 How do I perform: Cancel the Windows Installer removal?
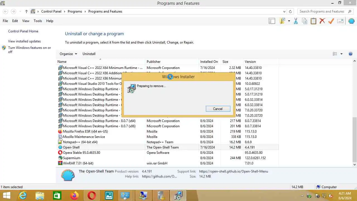point(218,109)
